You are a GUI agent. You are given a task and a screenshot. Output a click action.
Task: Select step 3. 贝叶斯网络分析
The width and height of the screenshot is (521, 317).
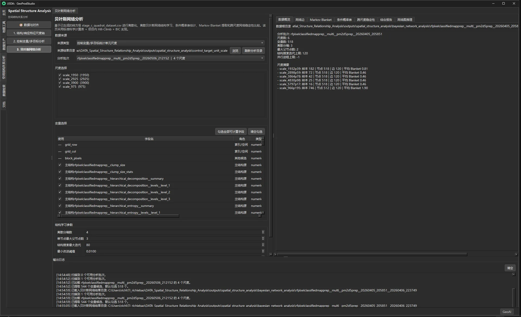point(29,49)
